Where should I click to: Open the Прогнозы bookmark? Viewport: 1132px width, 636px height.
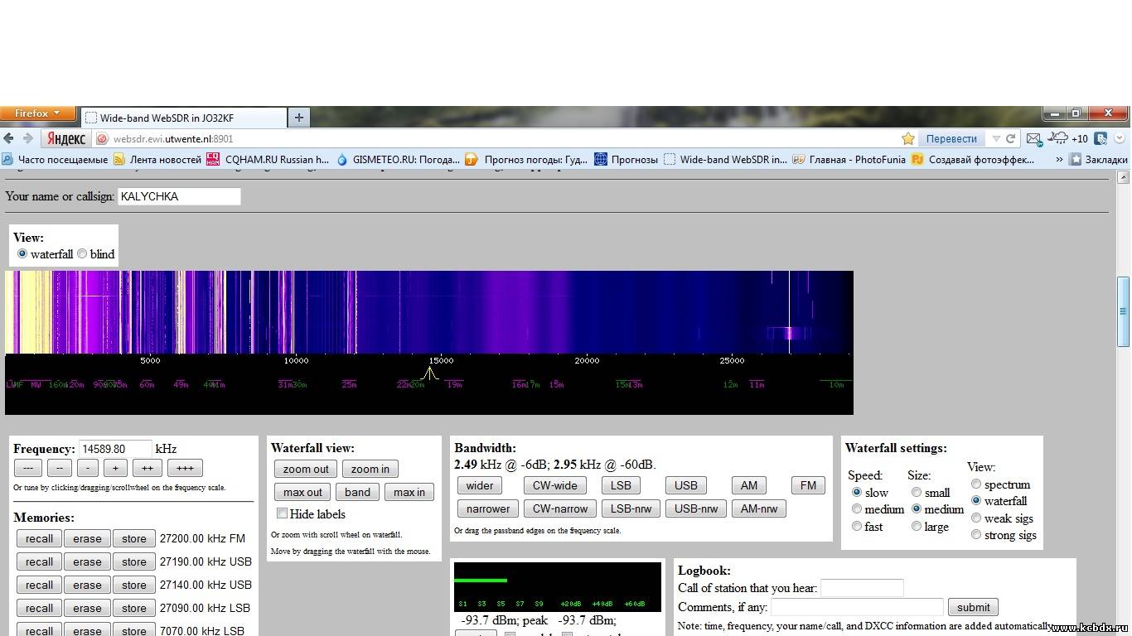click(626, 159)
